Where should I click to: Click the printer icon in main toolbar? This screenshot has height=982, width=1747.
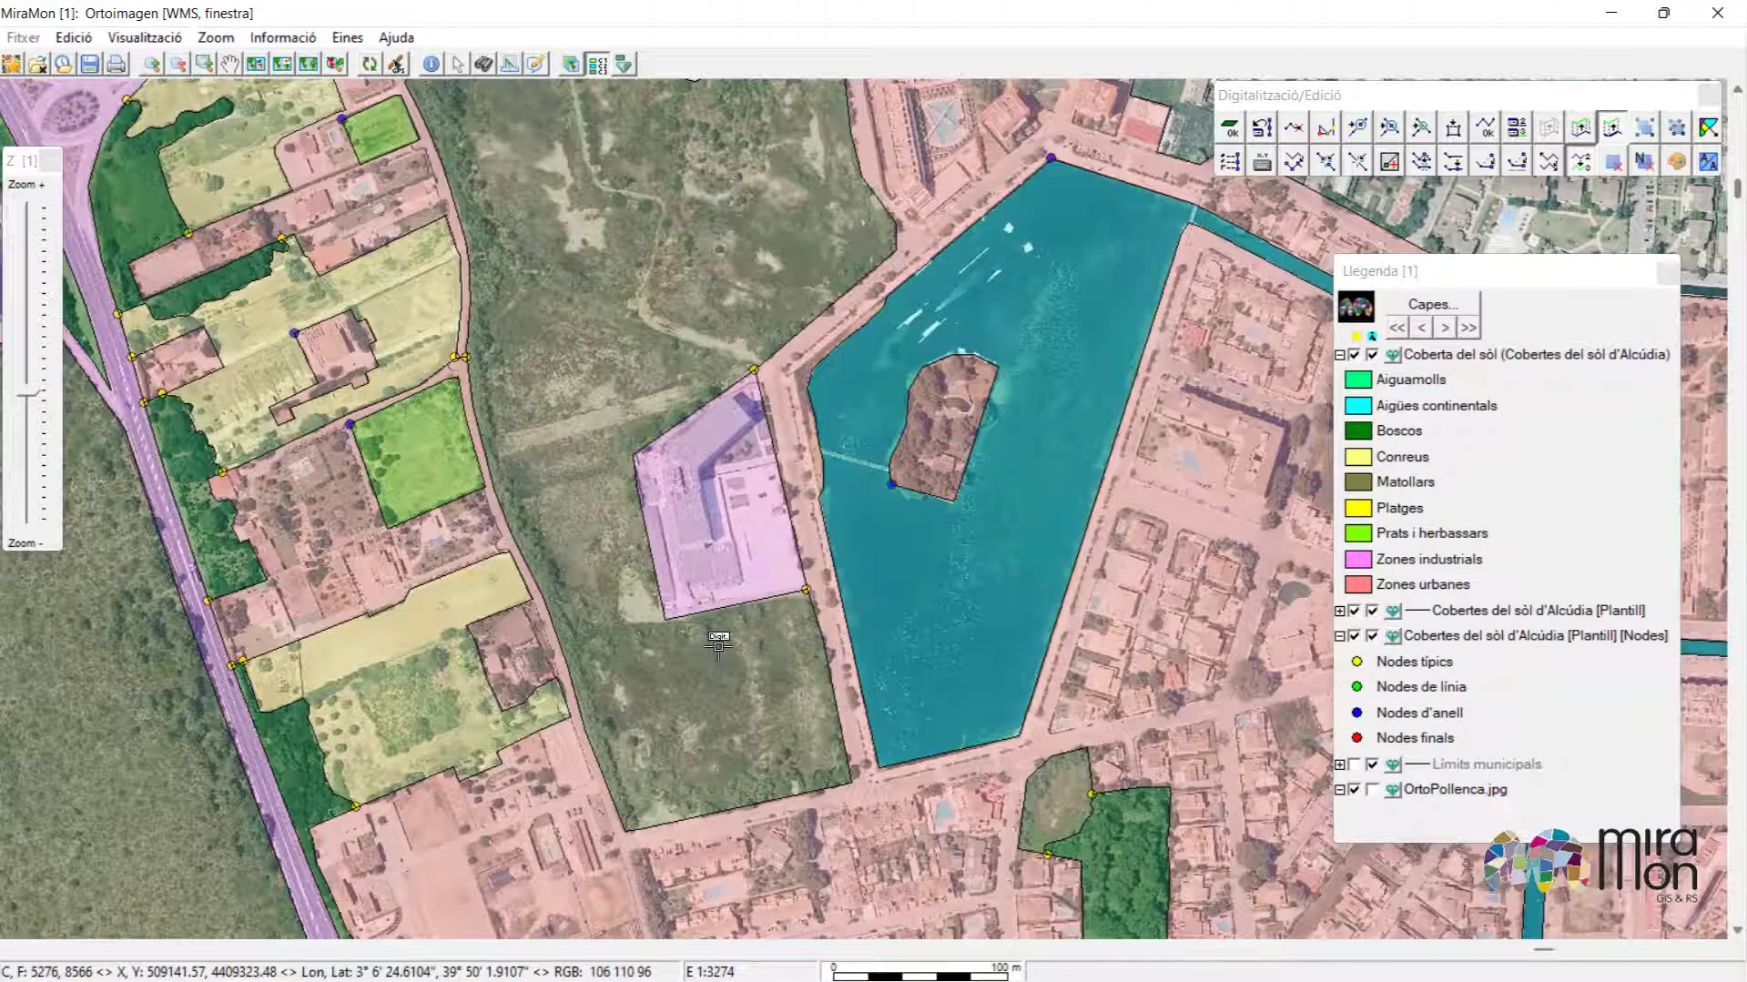116,64
